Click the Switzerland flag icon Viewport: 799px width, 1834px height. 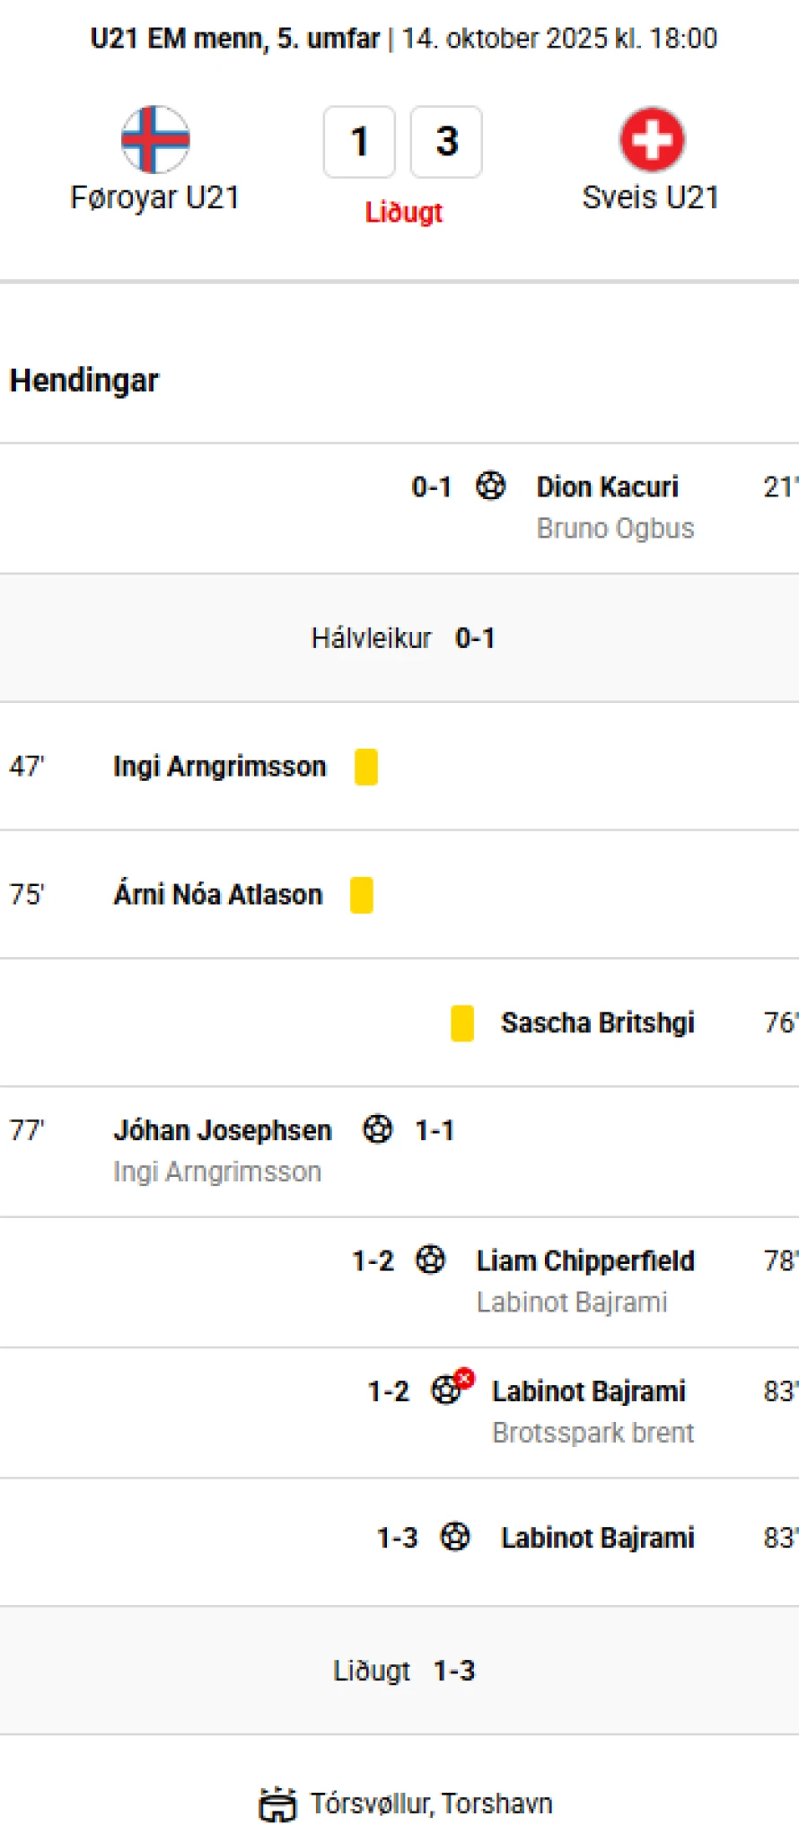[652, 139]
